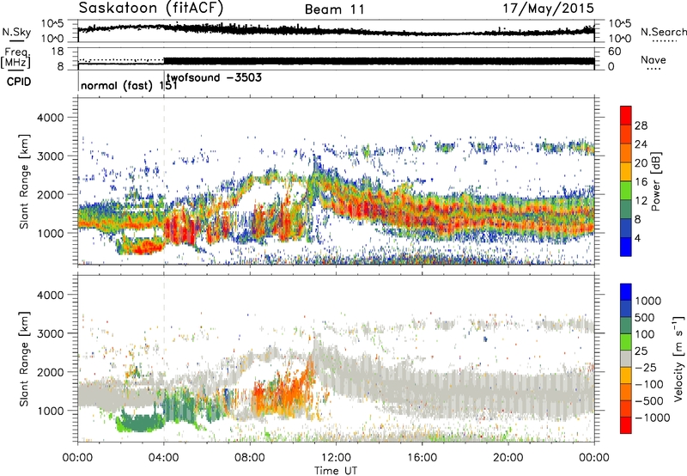Click the 16:00 time tick label
This screenshot has width=687, height=476.
click(422, 458)
